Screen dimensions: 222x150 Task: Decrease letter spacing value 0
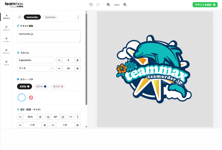click(59, 60)
